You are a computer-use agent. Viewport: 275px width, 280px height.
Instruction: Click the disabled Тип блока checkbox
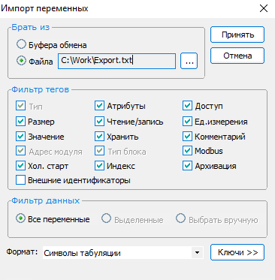[x=99, y=151]
